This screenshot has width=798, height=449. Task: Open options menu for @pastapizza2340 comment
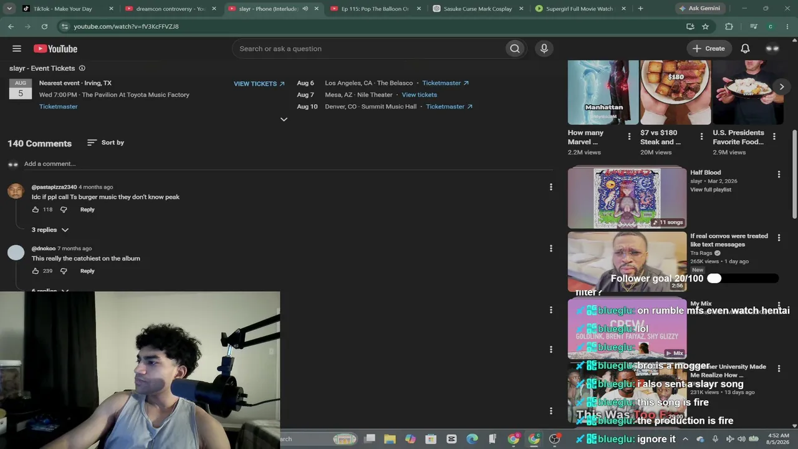click(x=550, y=187)
